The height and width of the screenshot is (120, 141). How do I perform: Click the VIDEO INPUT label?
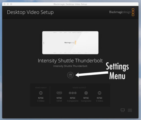point(41,88)
